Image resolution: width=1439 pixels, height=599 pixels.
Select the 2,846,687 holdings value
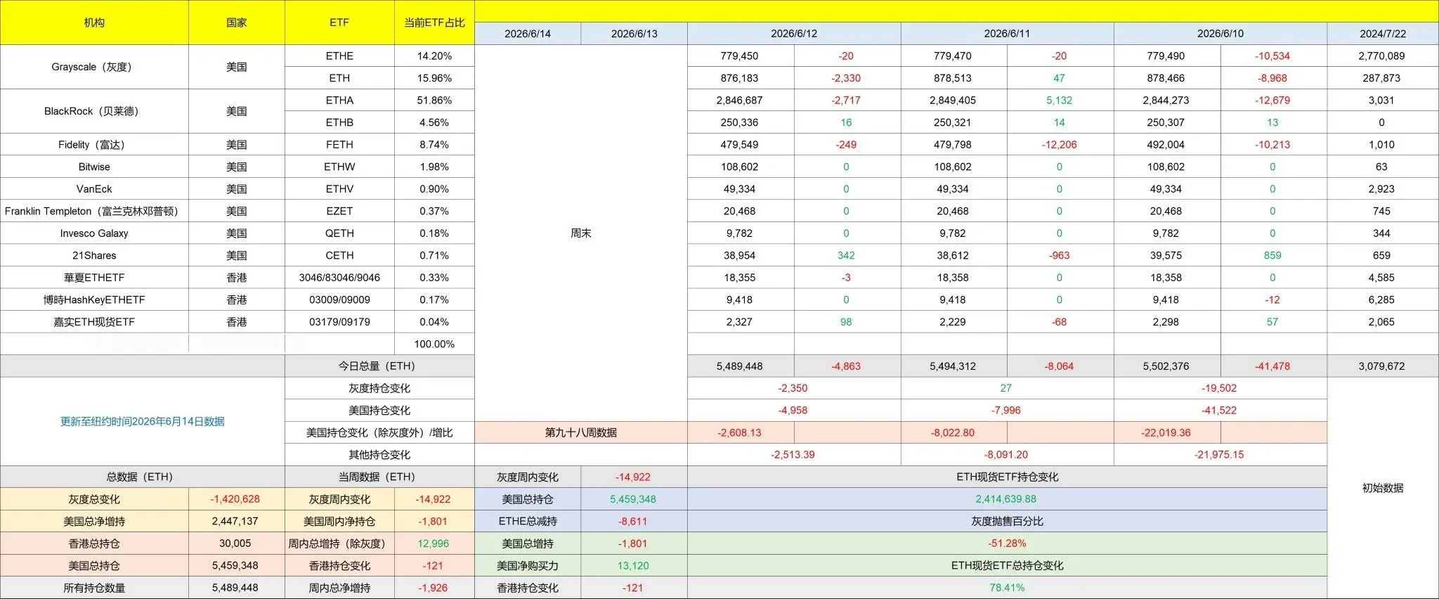(740, 101)
